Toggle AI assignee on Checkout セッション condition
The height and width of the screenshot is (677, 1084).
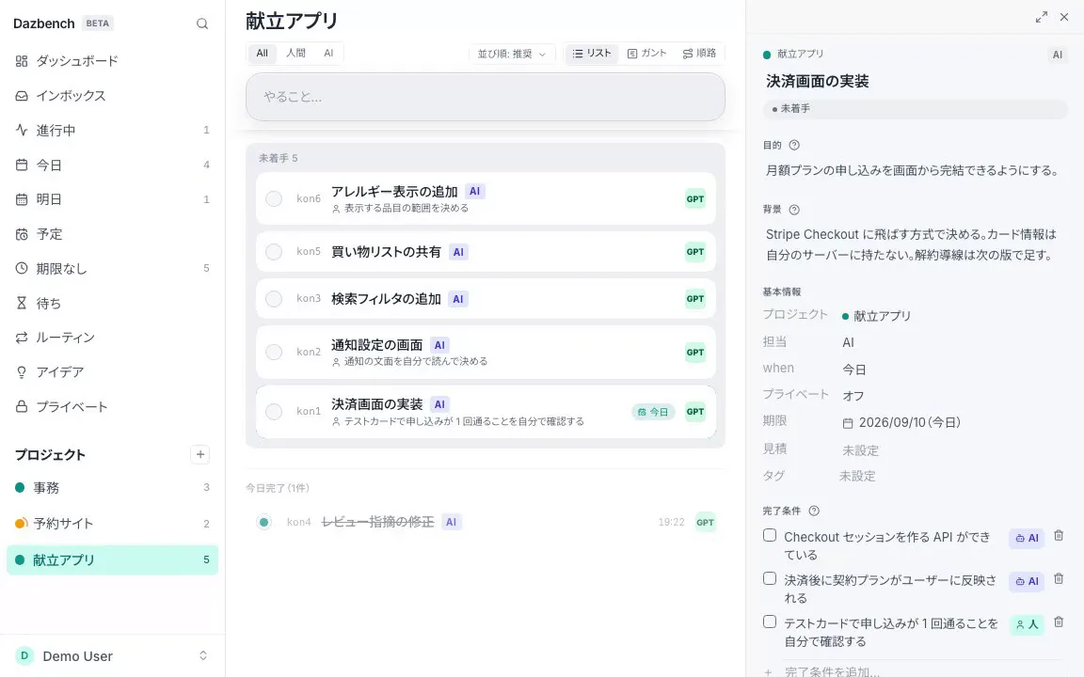tap(1027, 538)
